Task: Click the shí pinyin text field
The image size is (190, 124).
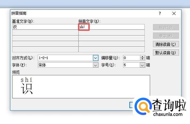Action: point(111,27)
